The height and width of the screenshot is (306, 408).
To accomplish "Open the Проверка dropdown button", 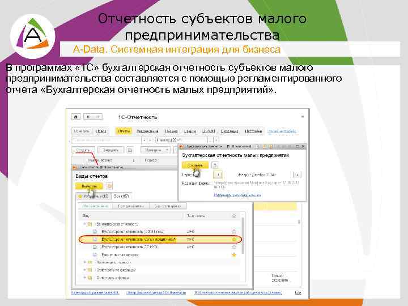I will pyautogui.click(x=156, y=150).
